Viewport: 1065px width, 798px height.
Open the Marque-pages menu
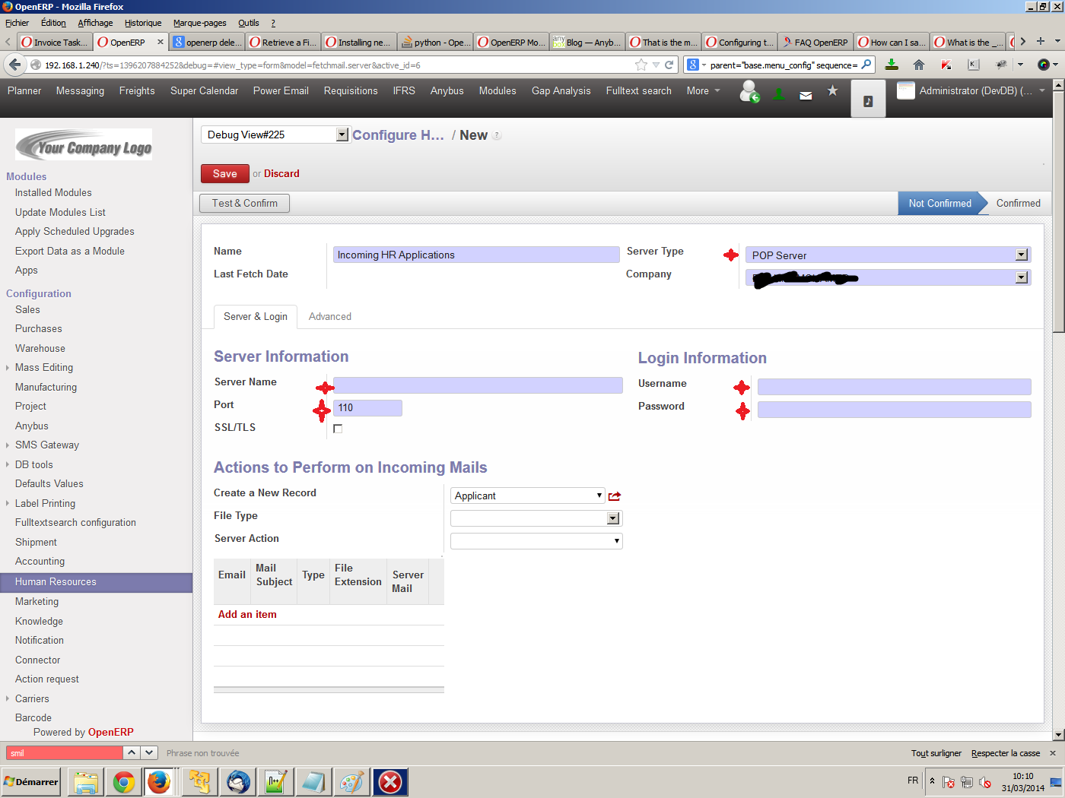pyautogui.click(x=200, y=23)
